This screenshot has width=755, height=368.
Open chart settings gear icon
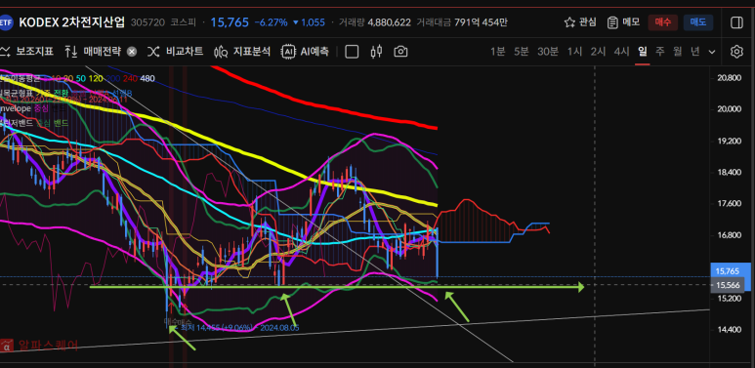[736, 52]
